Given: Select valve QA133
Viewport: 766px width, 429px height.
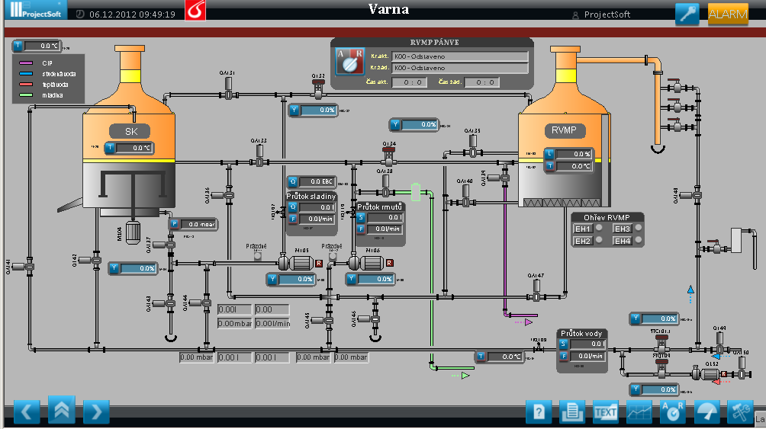Looking at the screenshot, I should (x=259, y=156).
